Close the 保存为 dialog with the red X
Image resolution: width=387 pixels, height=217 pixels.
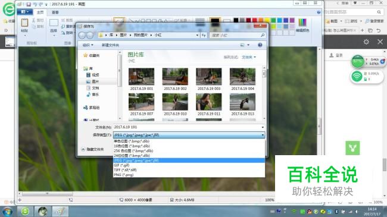point(260,26)
